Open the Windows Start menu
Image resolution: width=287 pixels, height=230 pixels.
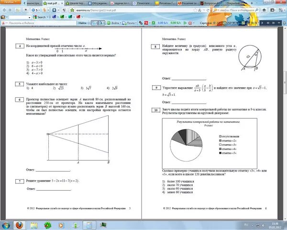pos(6,225)
